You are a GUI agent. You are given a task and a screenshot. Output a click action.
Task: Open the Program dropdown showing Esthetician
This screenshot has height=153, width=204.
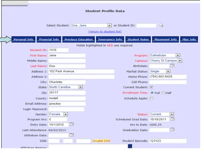pyautogui.click(x=165, y=55)
